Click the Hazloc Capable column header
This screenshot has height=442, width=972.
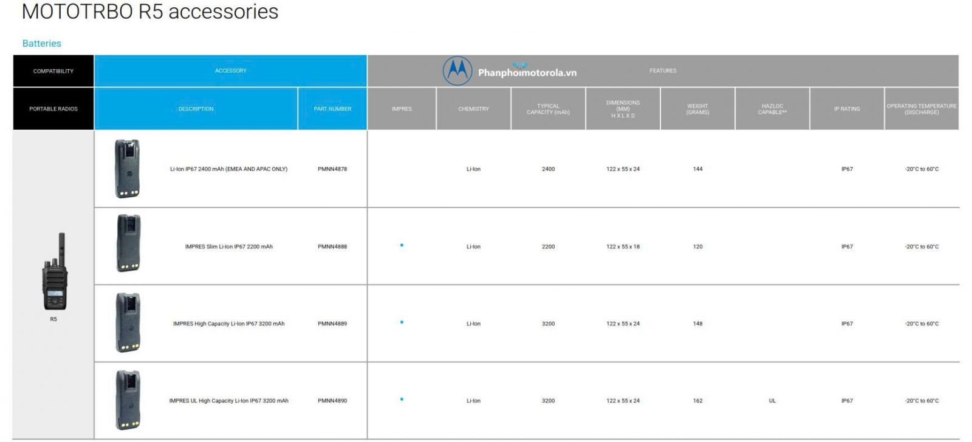(772, 109)
